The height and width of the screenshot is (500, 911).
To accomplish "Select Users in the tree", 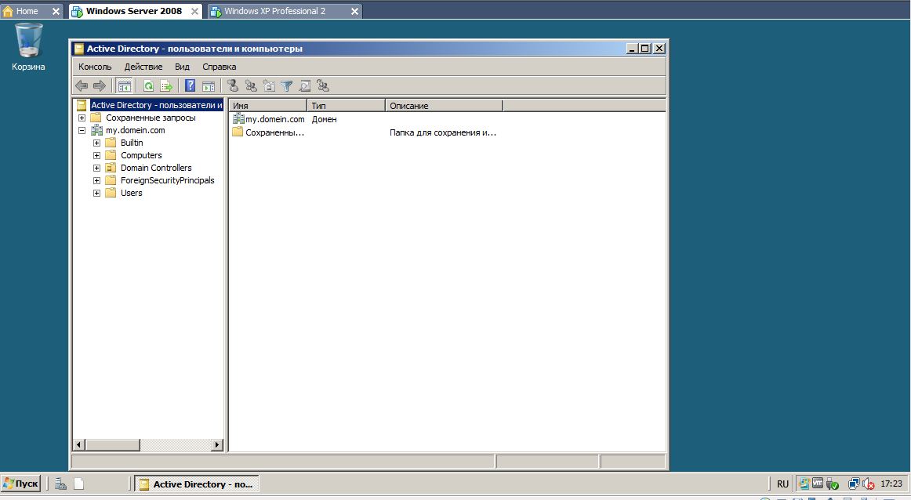I will pos(131,194).
